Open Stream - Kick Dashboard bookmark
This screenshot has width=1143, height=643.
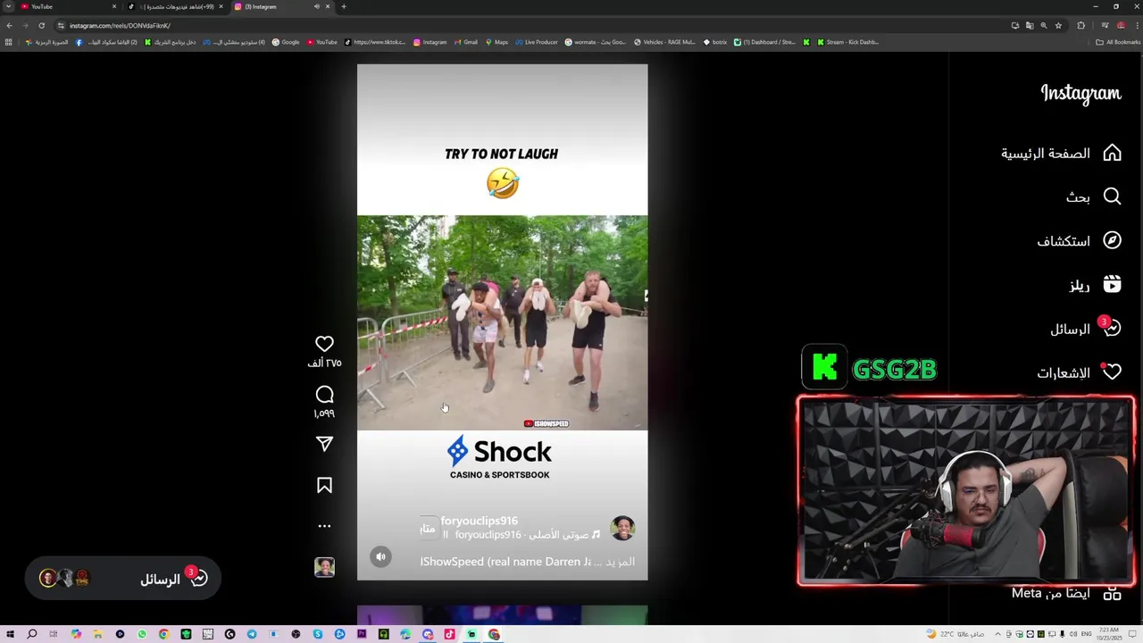pos(847,42)
